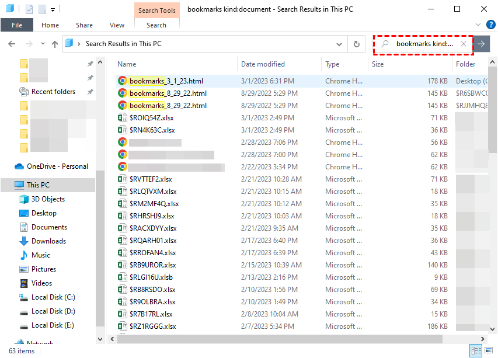Open the File ribbon tab
The width and height of the screenshot is (498, 358).
coord(17,25)
